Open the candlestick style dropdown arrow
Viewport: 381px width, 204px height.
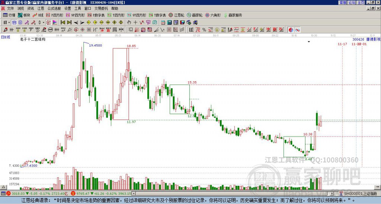[44, 23]
